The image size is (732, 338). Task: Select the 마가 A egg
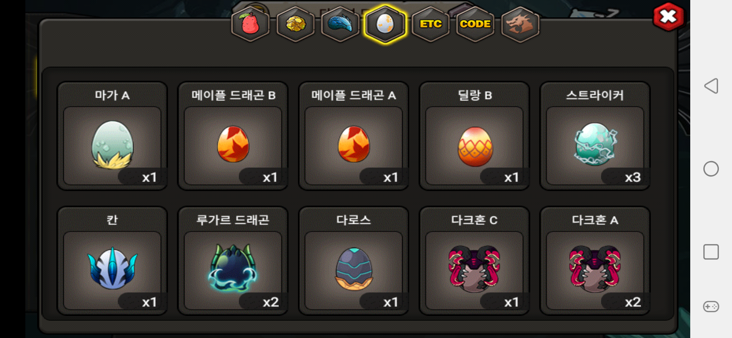112,136
